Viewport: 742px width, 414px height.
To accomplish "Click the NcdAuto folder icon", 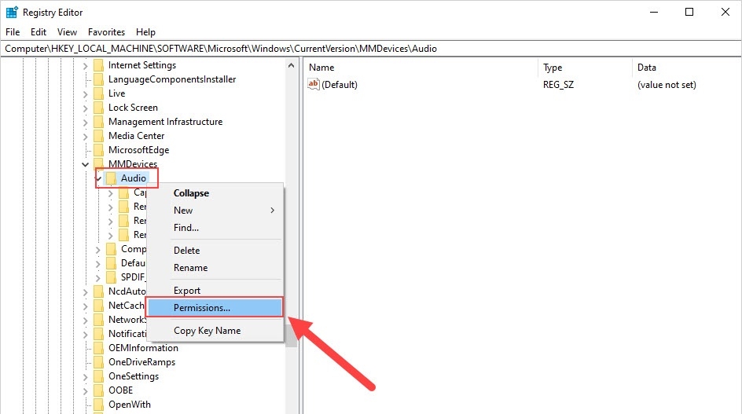I will coord(98,291).
